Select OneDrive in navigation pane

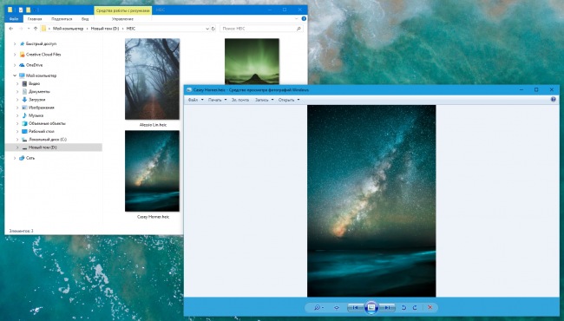tap(34, 65)
